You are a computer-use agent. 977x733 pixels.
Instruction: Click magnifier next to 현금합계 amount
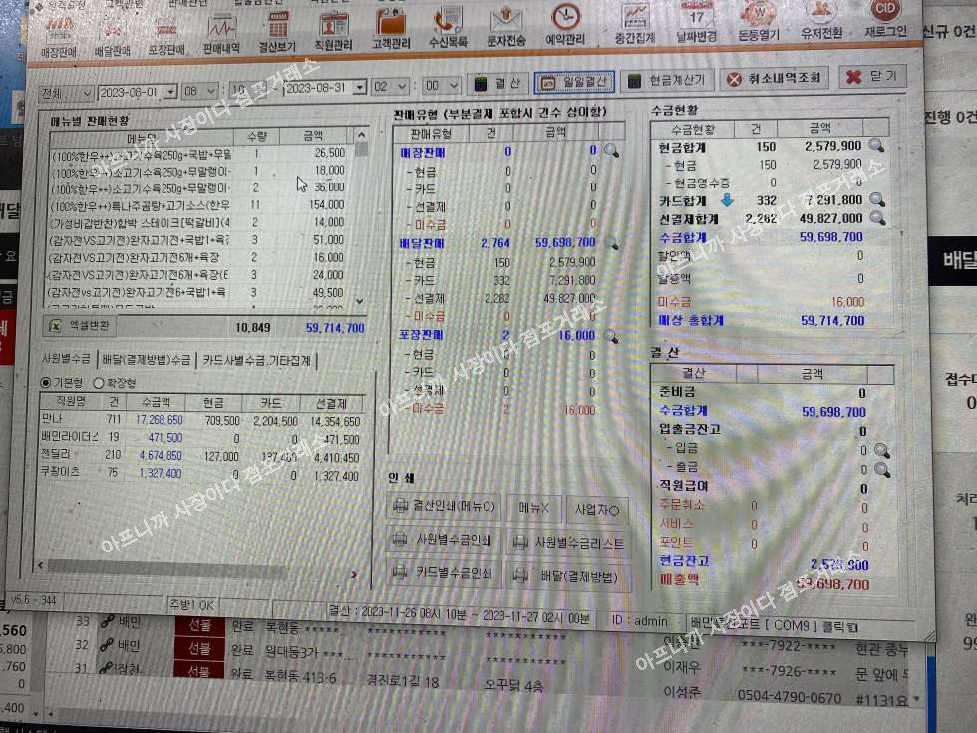pos(876,146)
